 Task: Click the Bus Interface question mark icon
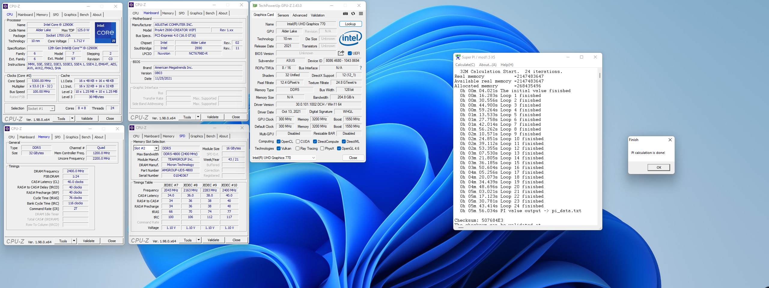(361, 68)
